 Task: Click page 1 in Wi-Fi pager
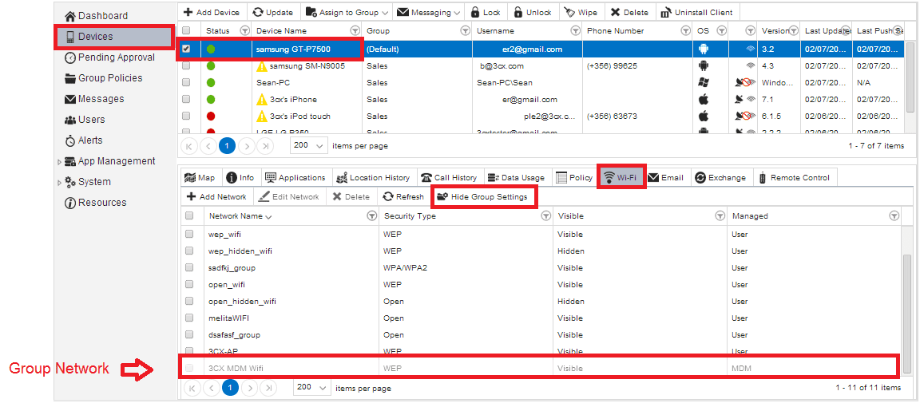pyautogui.click(x=229, y=388)
